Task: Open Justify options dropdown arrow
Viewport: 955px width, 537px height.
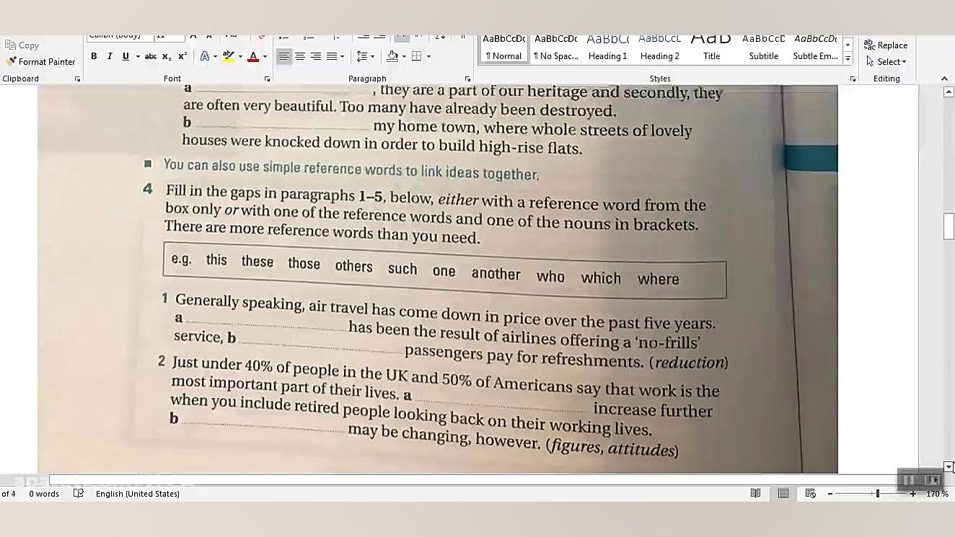Action: [342, 56]
